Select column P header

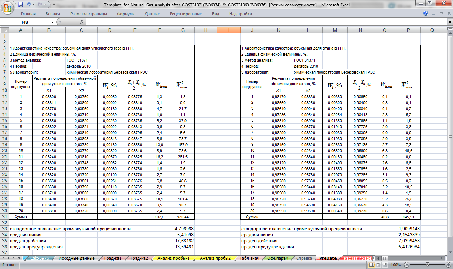tap(408, 30)
